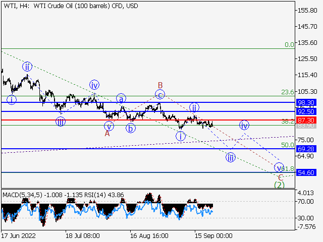323x242 pixels.
Task: Click the MACD(5,34,5) indicator label
Action: 22,195
